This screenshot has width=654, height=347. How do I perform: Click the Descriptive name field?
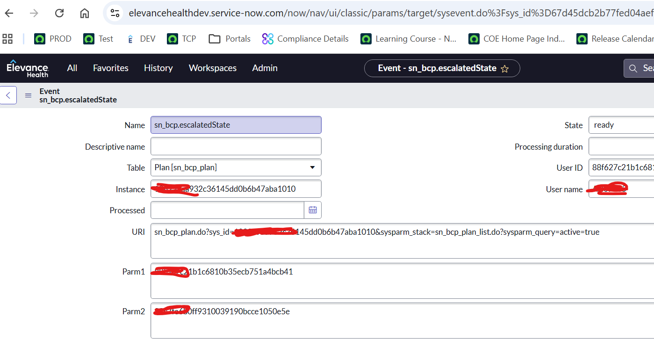236,146
